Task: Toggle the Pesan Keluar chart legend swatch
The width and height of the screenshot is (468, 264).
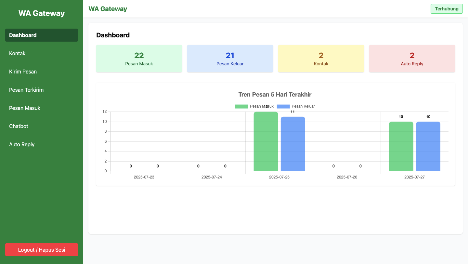Action: point(283,106)
